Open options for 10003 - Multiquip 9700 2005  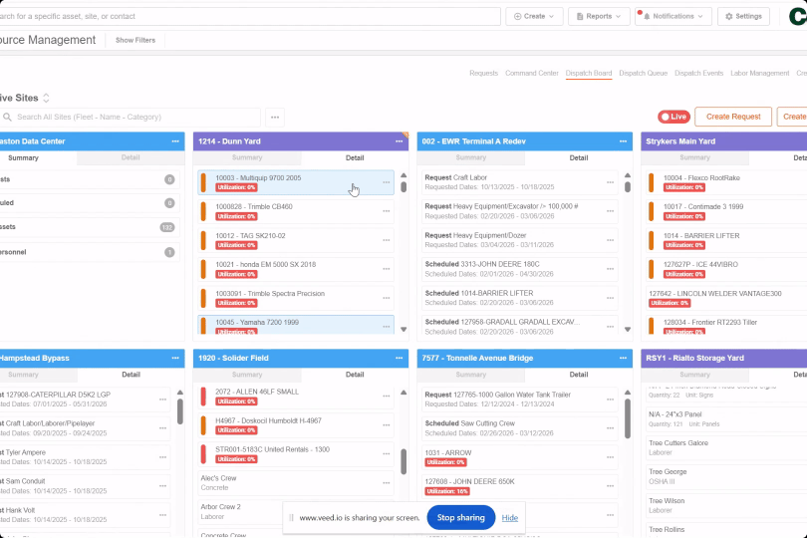(x=386, y=182)
